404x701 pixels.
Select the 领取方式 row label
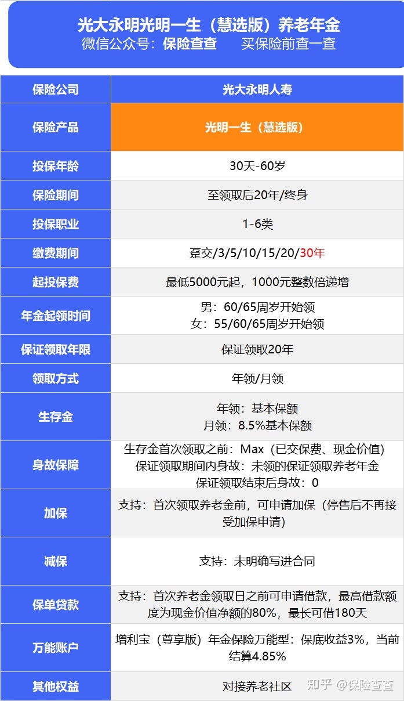[56, 378]
